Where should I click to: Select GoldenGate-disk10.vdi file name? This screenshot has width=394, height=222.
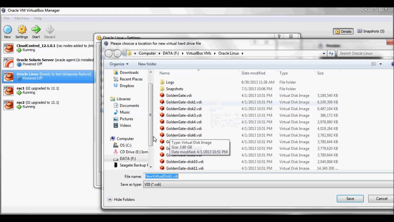coord(185,162)
